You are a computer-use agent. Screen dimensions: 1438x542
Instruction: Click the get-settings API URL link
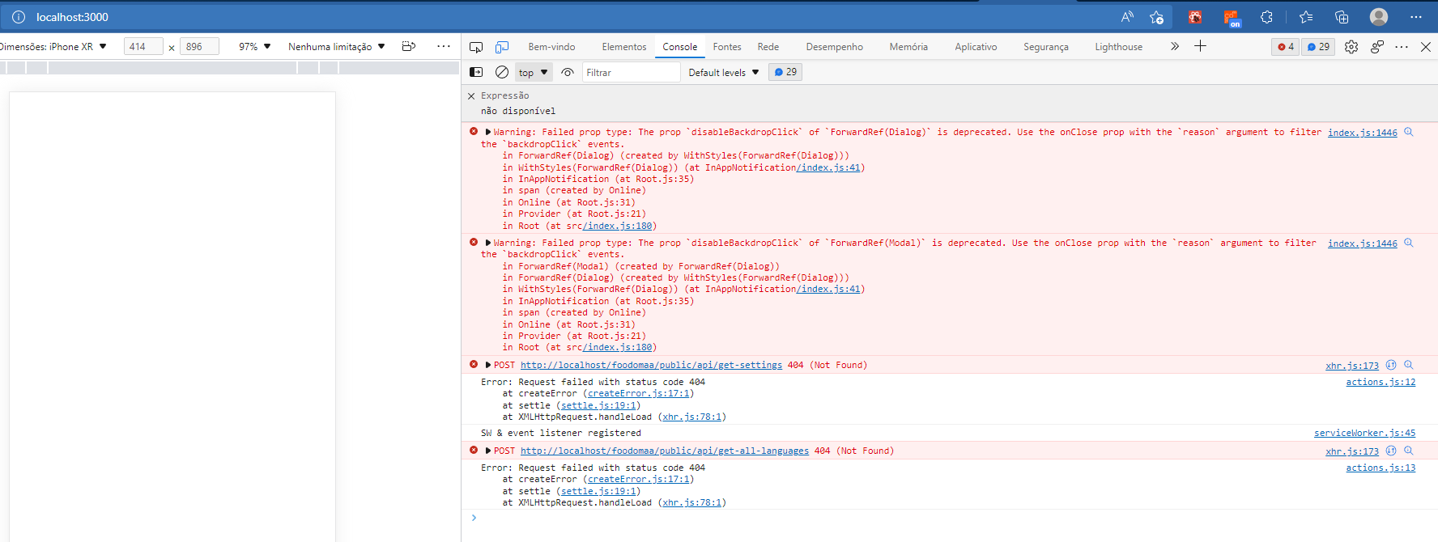[x=651, y=365]
